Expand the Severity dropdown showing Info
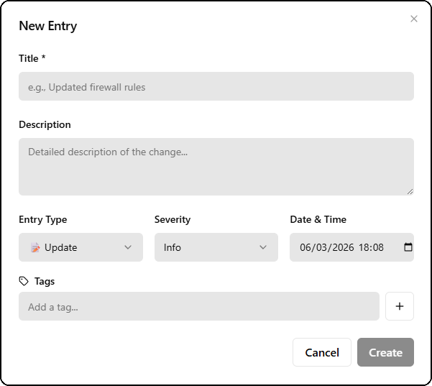The width and height of the screenshot is (432, 386). (216, 247)
